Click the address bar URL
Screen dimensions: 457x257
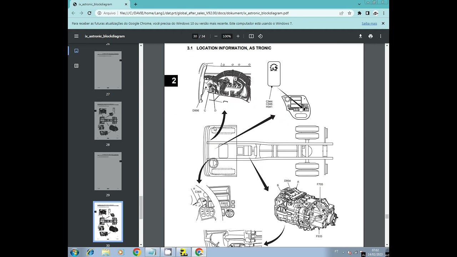pos(204,13)
